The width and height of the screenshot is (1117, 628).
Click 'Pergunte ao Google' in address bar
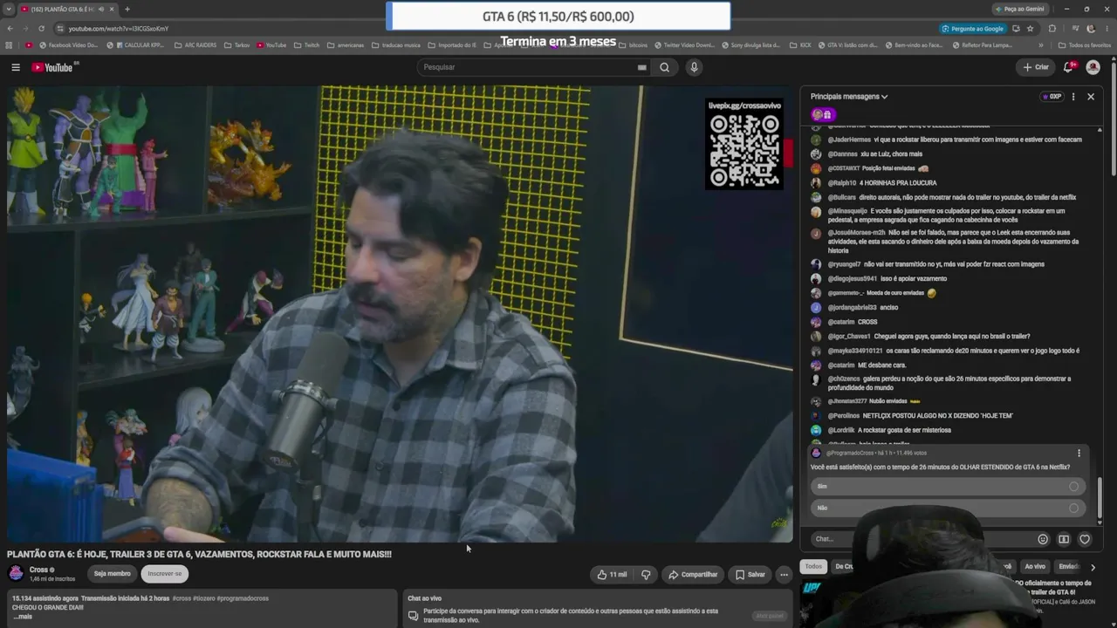pos(972,28)
